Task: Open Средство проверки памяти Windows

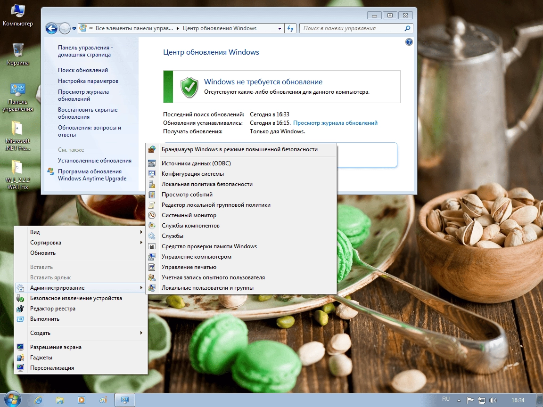Action: coord(241,246)
